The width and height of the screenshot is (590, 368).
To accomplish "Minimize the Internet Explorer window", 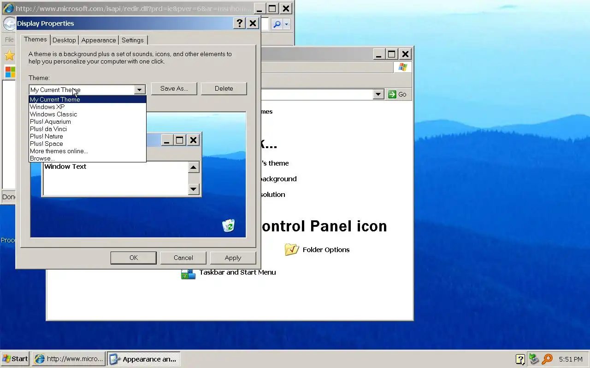I will (260, 8).
